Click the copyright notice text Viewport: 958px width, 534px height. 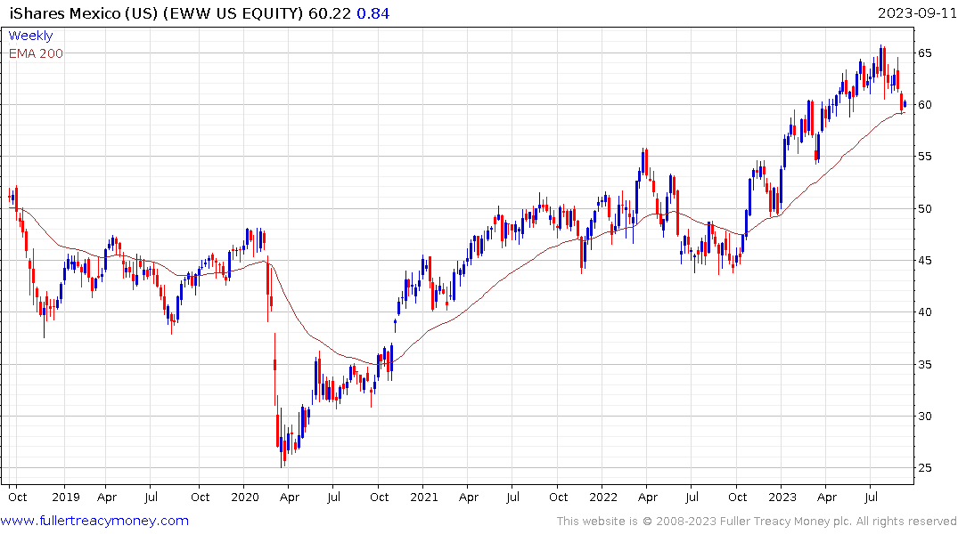point(757,522)
